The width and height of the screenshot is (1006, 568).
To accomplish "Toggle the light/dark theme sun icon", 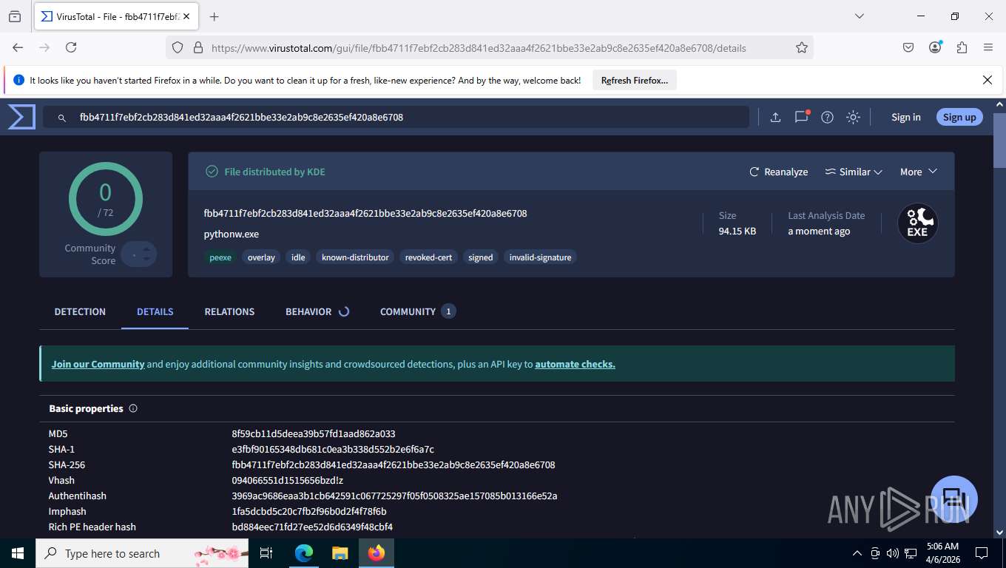I will [854, 117].
